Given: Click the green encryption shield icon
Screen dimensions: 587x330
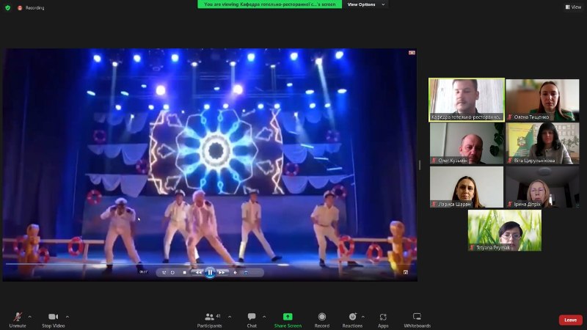Looking at the screenshot, I should (x=8, y=7).
